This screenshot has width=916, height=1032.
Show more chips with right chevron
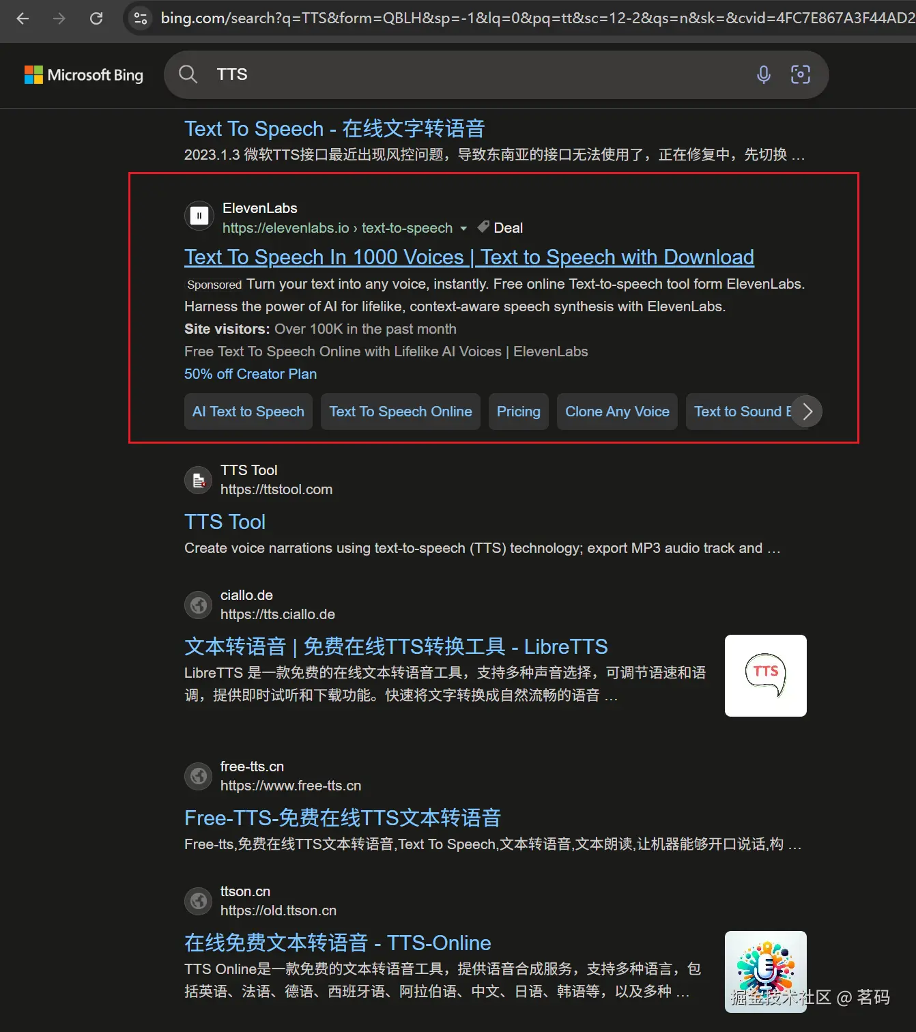pyautogui.click(x=807, y=412)
